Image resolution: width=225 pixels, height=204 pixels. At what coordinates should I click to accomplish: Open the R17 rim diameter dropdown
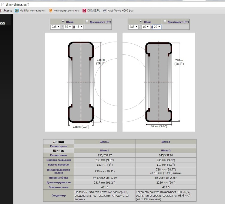pyautogui.click(x=79, y=27)
